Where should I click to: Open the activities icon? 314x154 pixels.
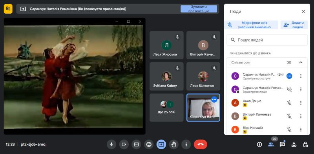[x=294, y=145]
